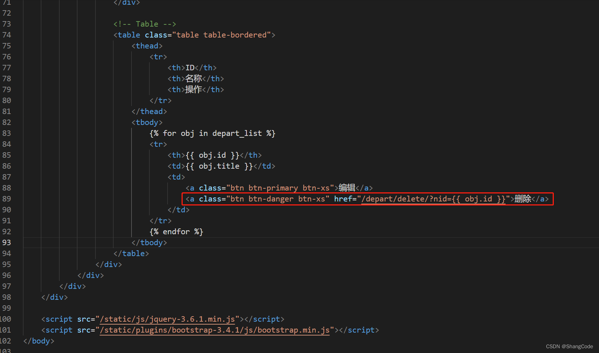Open the bootstrap.min.js script path
Screen dimensions: 599x353
[215, 330]
